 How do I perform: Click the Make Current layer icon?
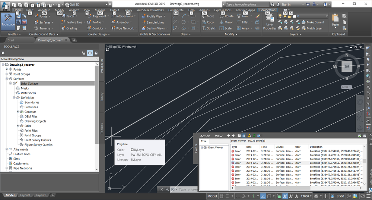click(x=303, y=22)
